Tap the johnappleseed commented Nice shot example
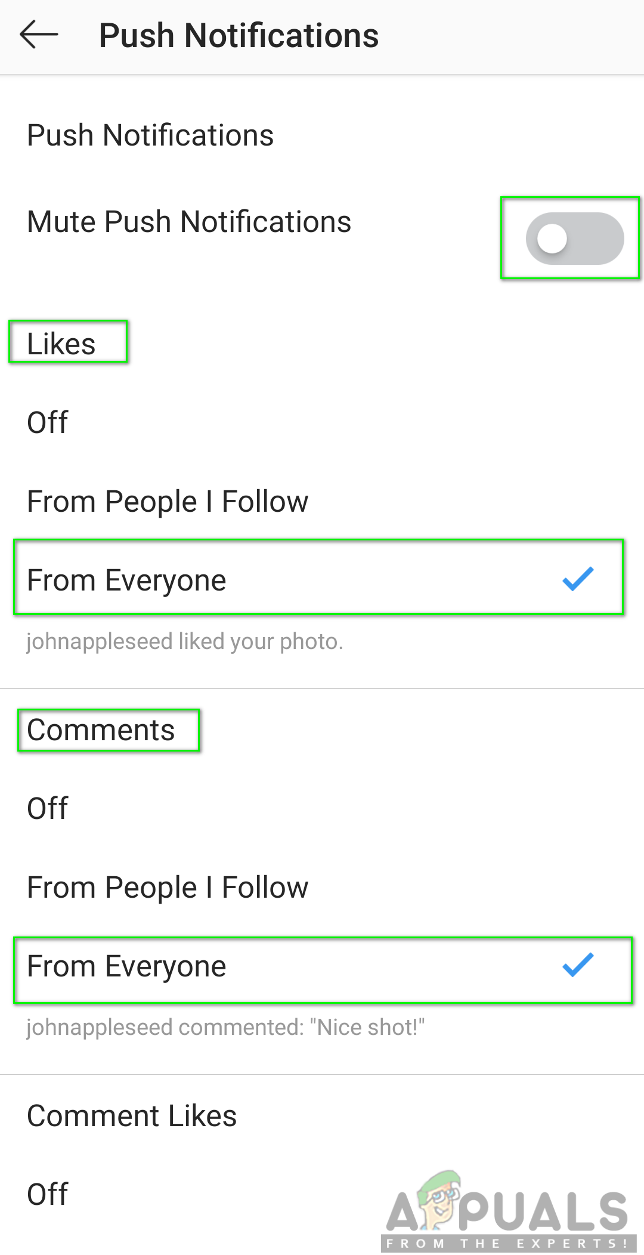The width and height of the screenshot is (644, 1255). pos(225,1028)
